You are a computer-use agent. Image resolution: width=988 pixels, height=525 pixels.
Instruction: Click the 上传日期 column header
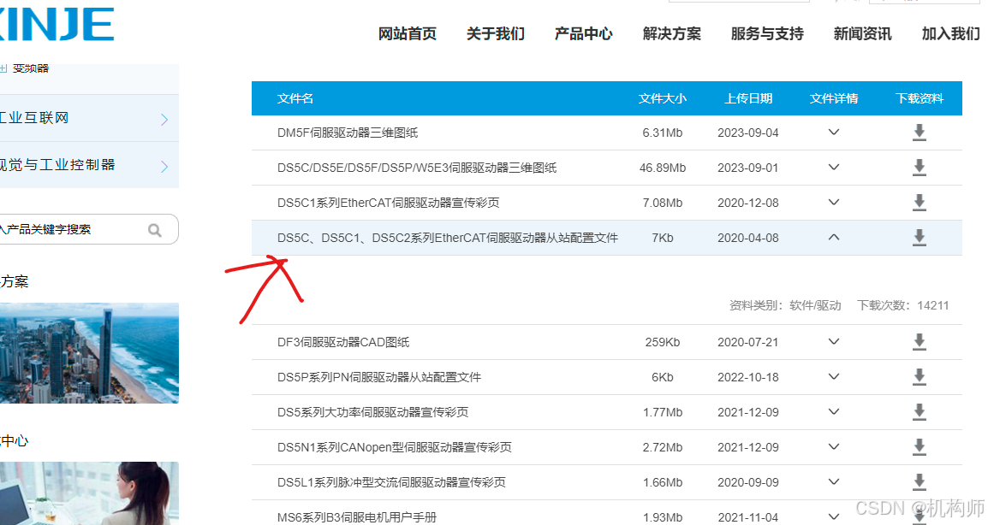click(748, 98)
